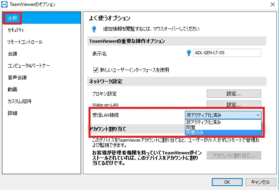Open the セキュリティ category
This screenshot has width=279, height=190.
(x=41, y=30)
